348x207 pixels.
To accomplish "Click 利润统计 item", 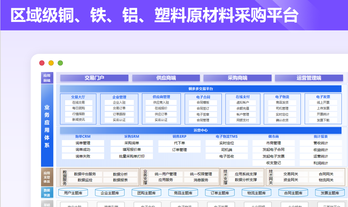I will pos(321,163).
